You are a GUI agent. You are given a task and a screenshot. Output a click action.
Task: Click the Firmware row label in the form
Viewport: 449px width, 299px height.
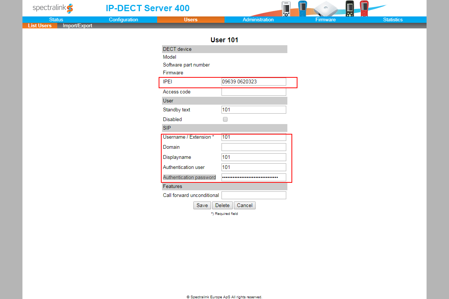[x=173, y=73]
